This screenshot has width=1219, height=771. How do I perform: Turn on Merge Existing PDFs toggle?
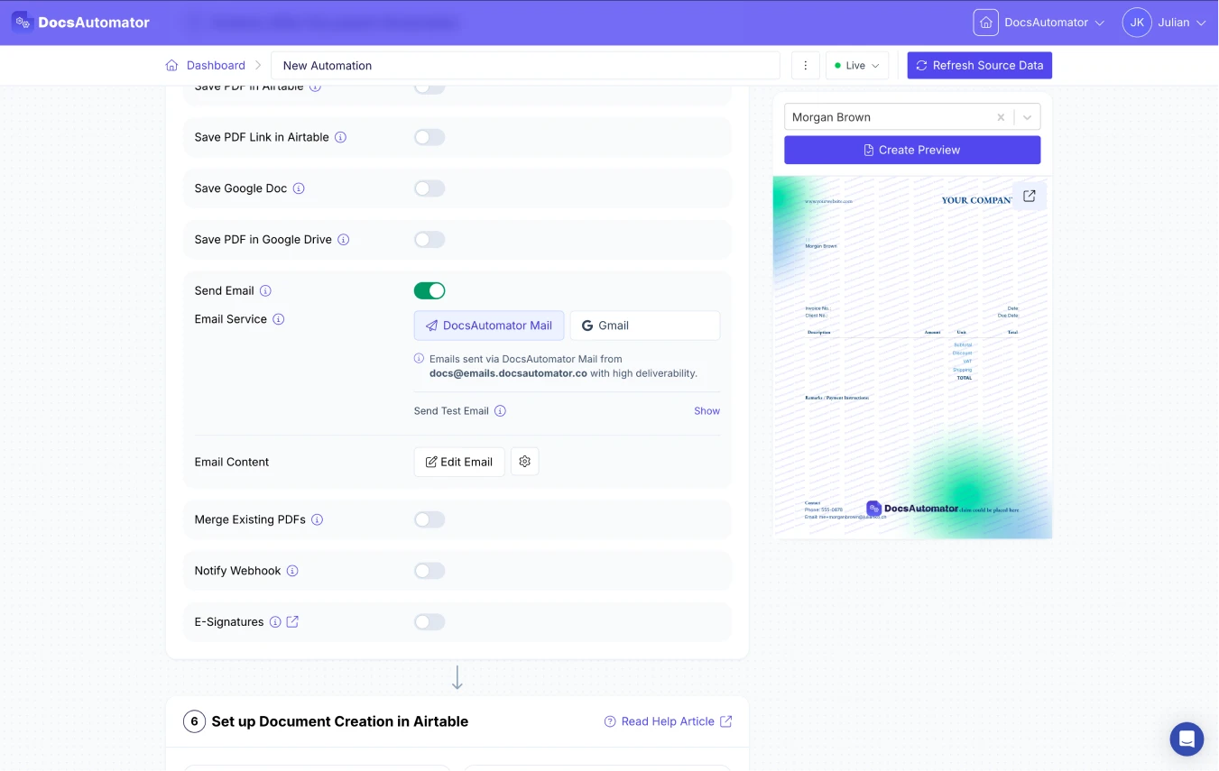coord(429,519)
